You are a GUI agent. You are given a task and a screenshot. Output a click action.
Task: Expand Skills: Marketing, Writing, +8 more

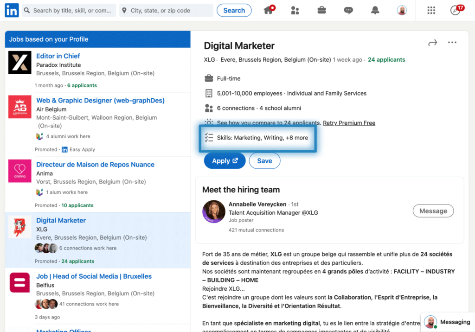coord(262,138)
